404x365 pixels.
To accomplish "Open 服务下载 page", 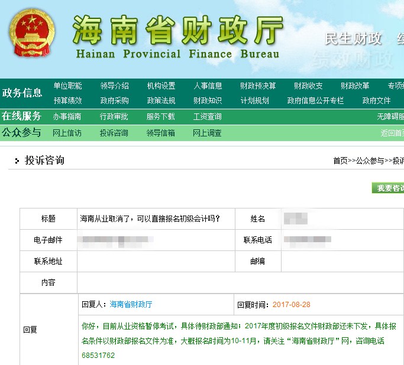I will point(160,116).
